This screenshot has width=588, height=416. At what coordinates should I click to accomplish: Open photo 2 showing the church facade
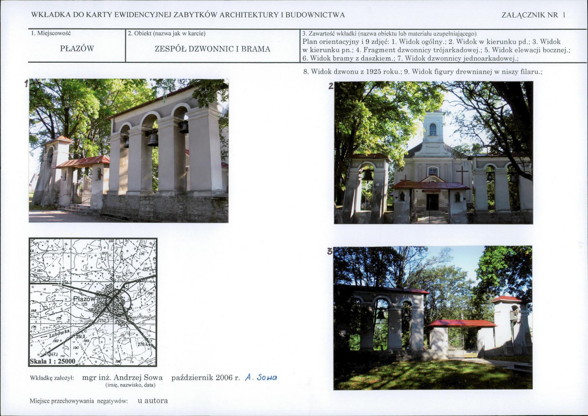point(434,153)
